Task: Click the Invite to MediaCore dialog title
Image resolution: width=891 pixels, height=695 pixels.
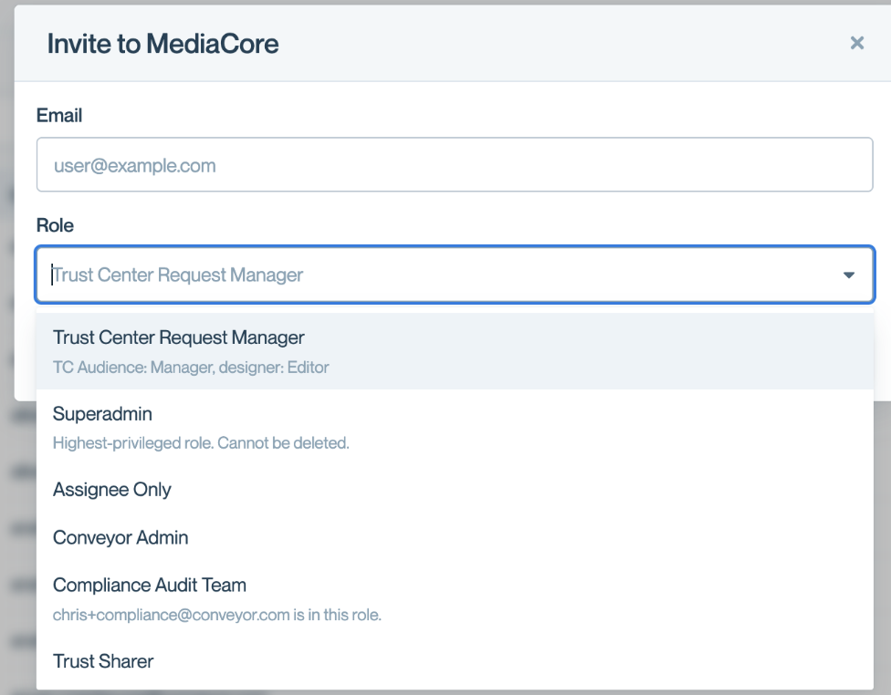Action: 162,43
